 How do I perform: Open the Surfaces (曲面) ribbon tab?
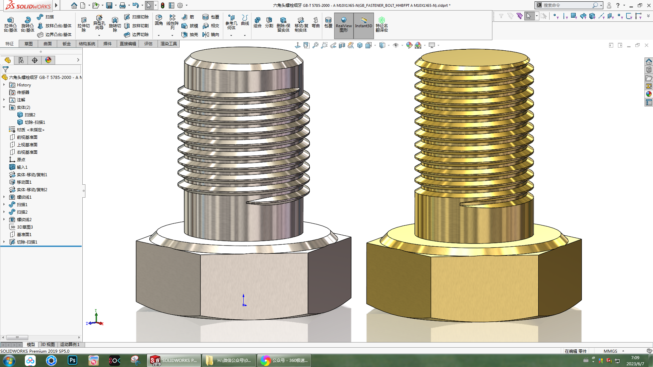(x=48, y=44)
